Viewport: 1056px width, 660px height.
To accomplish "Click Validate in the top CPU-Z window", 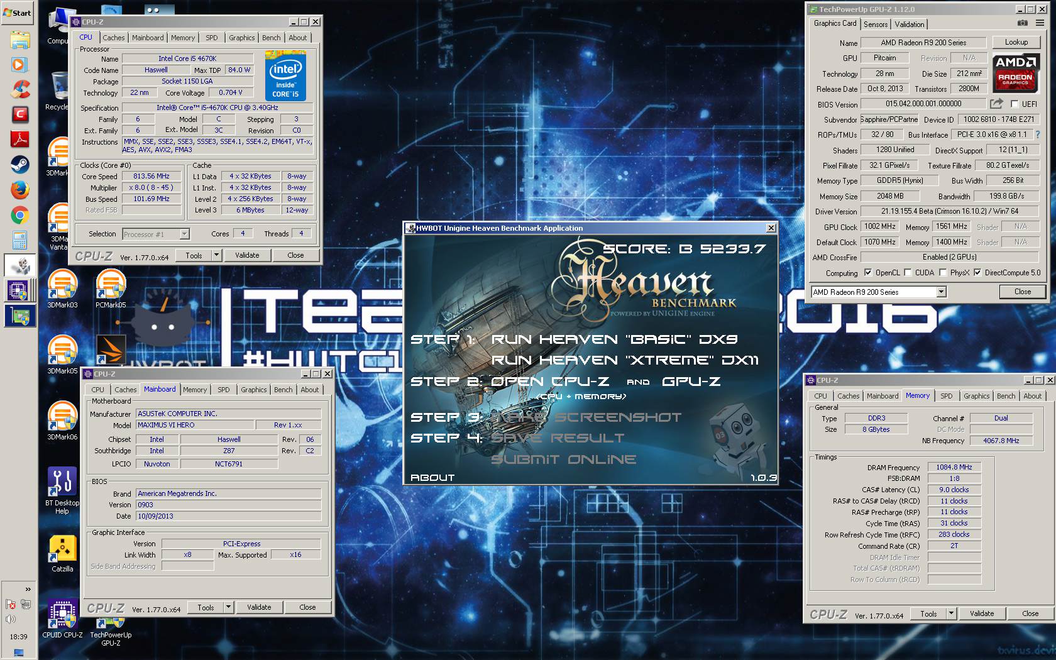I will 247,255.
